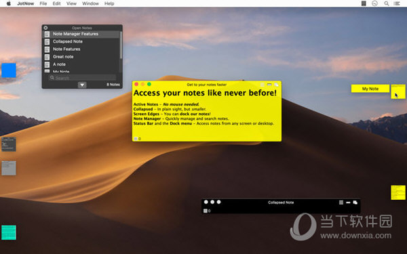Viewport: 407px width, 254px height.
Task: Click the Open Notes list scrollbar
Action: pos(121,45)
